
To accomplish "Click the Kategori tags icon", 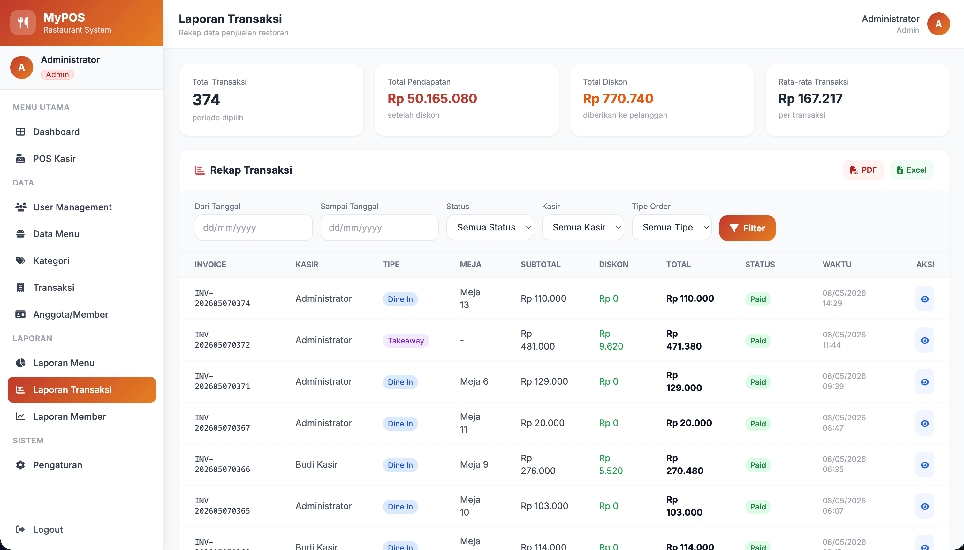I will (x=20, y=261).
